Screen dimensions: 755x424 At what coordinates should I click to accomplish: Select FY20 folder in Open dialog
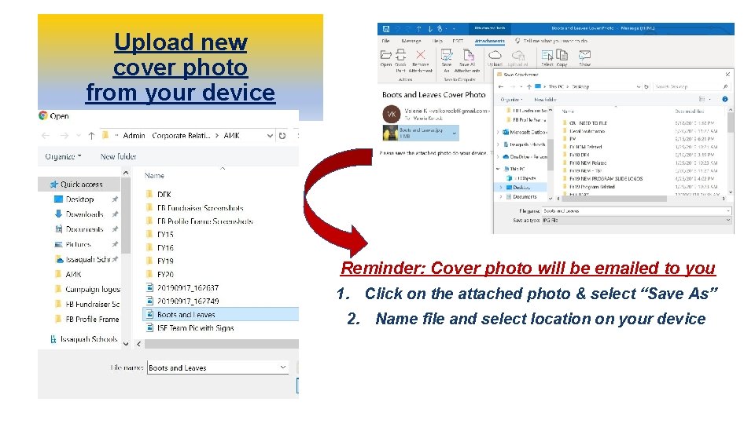[165, 275]
